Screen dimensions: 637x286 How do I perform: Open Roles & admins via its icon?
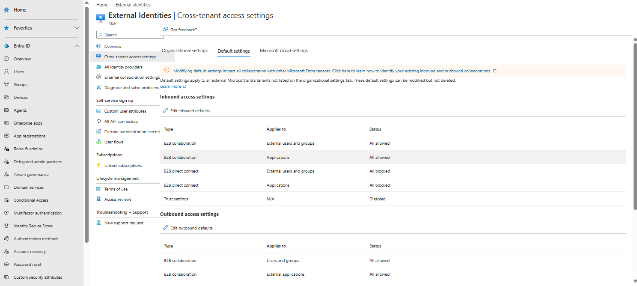(x=6, y=149)
